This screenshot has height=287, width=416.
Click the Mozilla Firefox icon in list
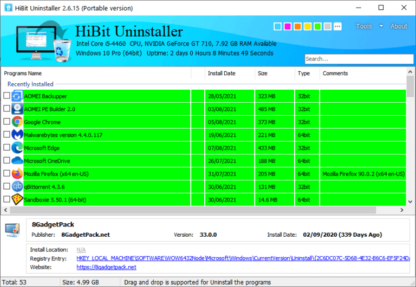click(x=17, y=174)
